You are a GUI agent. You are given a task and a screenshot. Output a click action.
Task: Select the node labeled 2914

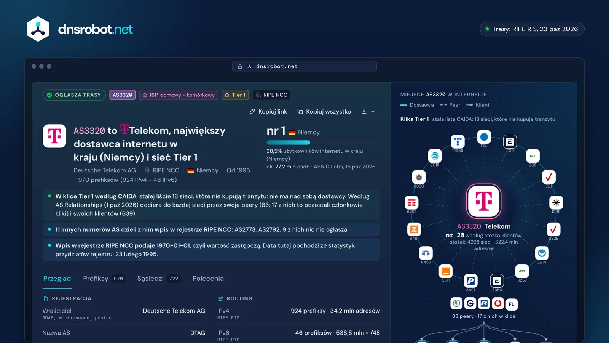coord(542,253)
